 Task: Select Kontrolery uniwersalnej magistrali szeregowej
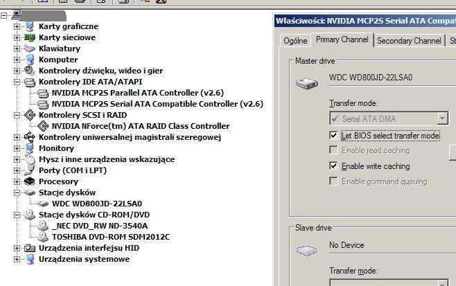130,137
